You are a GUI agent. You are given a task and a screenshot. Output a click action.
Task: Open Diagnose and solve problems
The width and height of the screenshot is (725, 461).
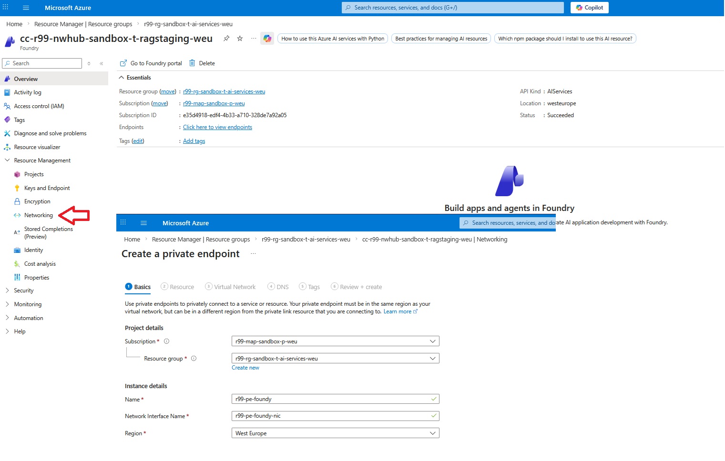click(50, 133)
